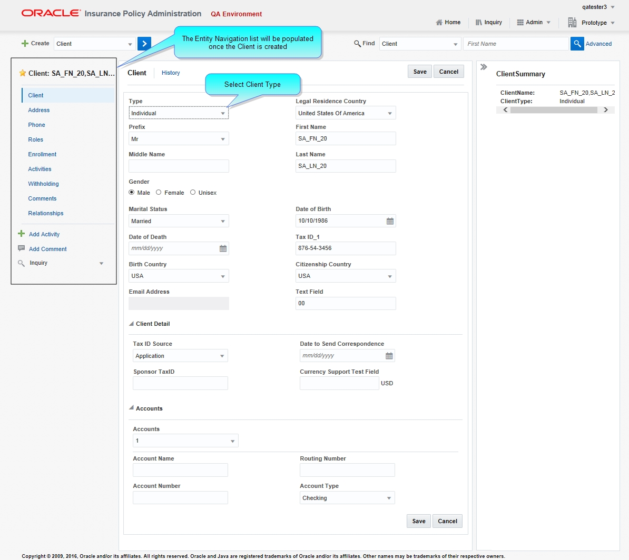Click the ClientSummary scroll right arrow
Viewport: 629px width, 560px height.
tap(606, 110)
